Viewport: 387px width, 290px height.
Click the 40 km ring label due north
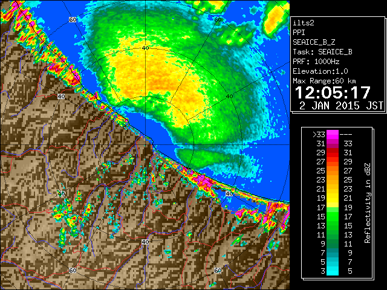tap(145, 48)
